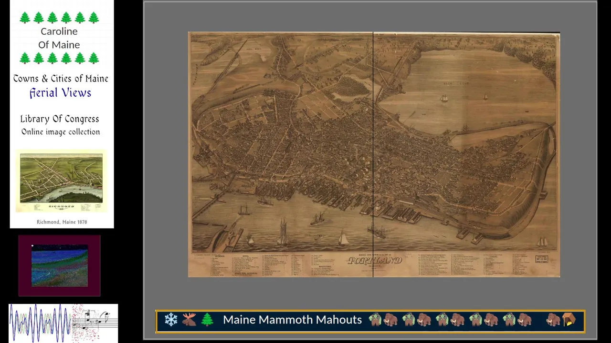Click the moose icon in the banner

tap(189, 320)
